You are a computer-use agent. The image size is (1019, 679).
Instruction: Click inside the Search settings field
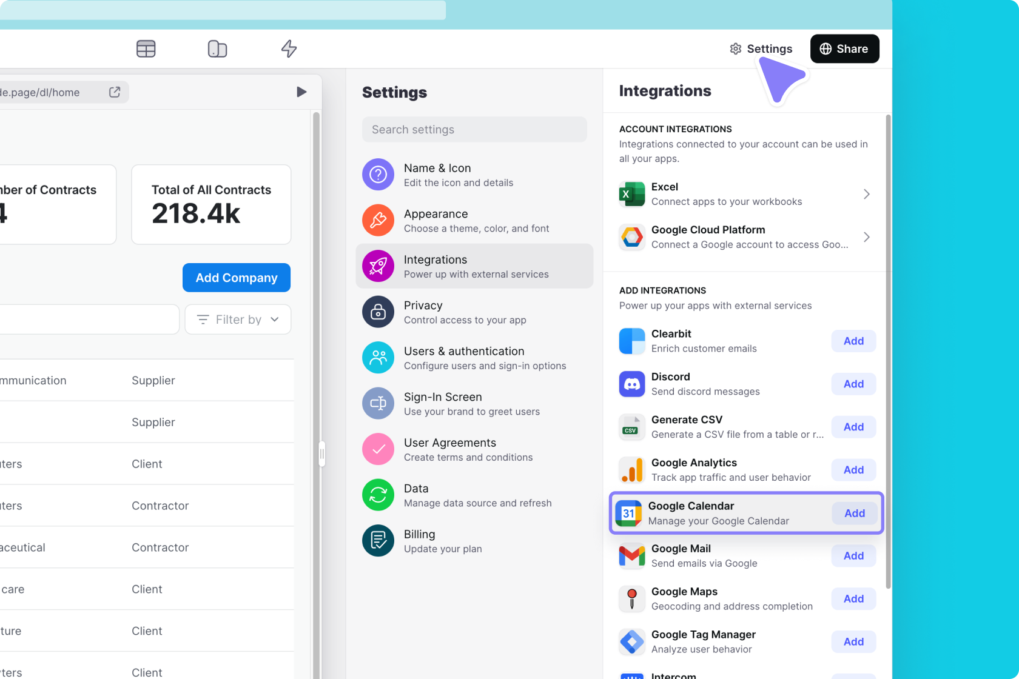pyautogui.click(x=474, y=129)
